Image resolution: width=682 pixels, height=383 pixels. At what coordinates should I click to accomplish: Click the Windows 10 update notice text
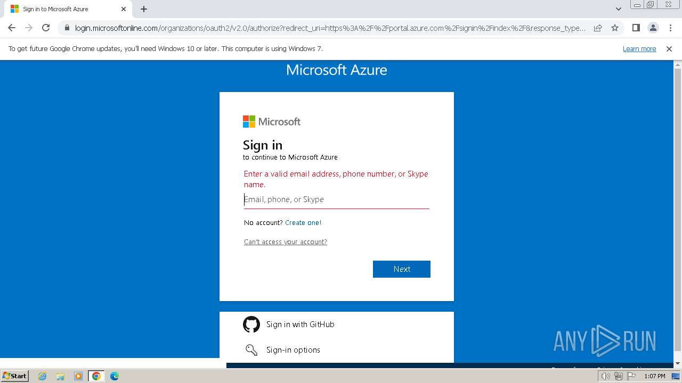pyautogui.click(x=166, y=49)
